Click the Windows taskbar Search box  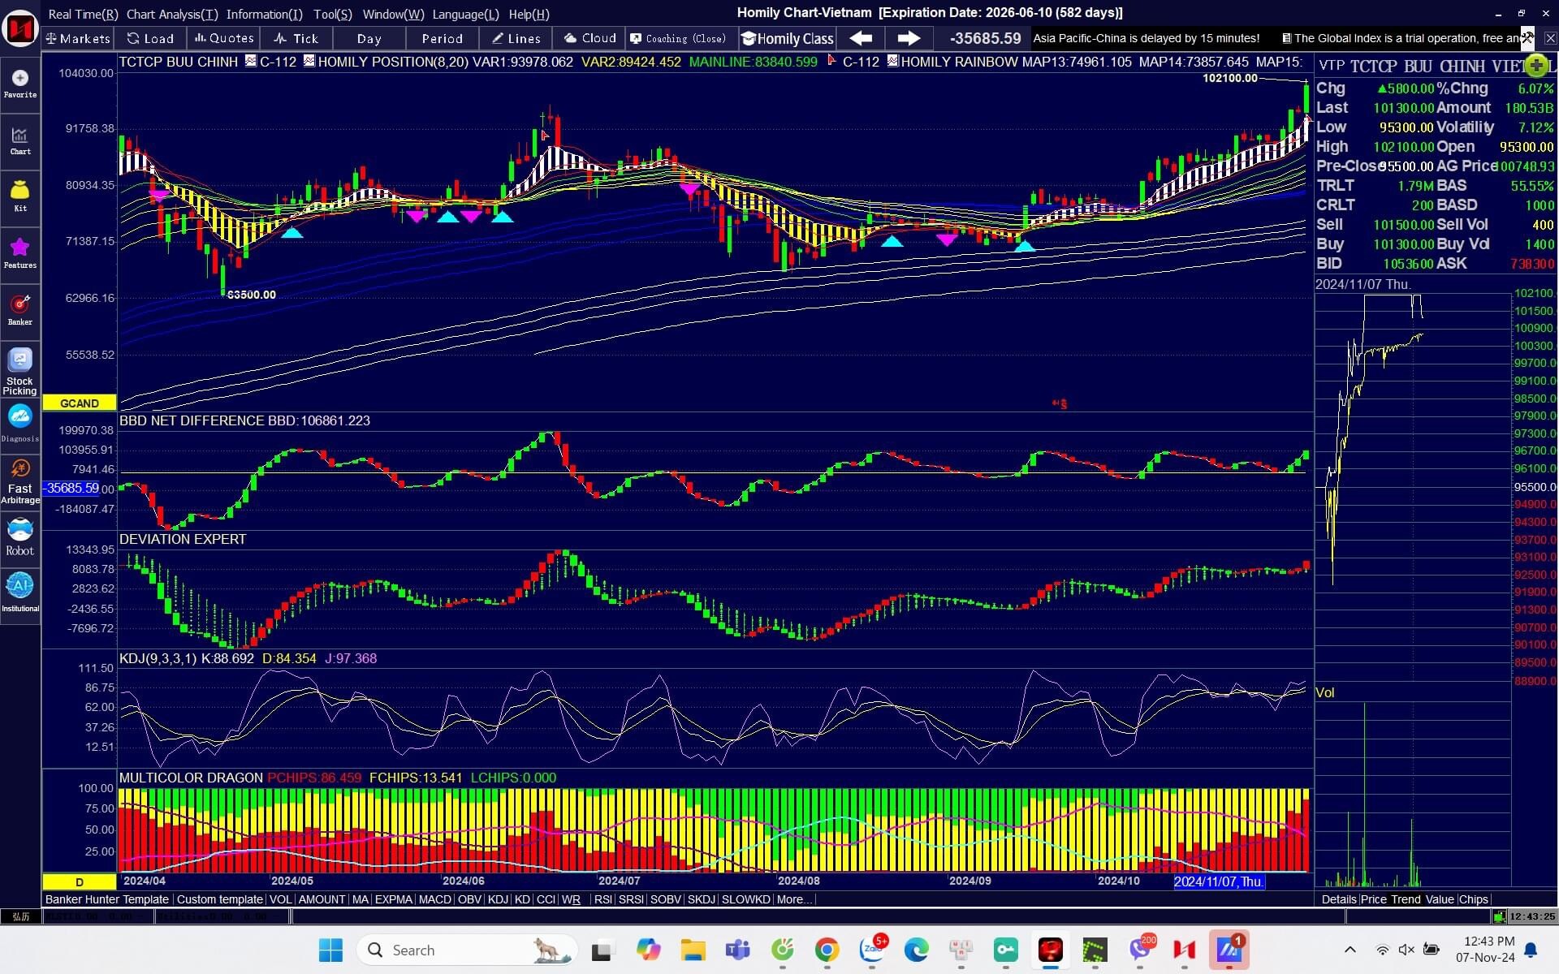click(467, 950)
